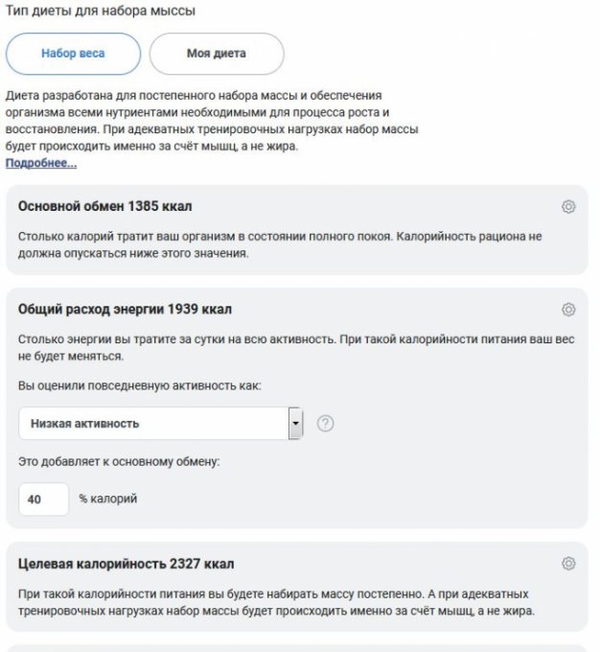
Task: Click the Тип диеты для набора title
Action: pyautogui.click(x=101, y=12)
